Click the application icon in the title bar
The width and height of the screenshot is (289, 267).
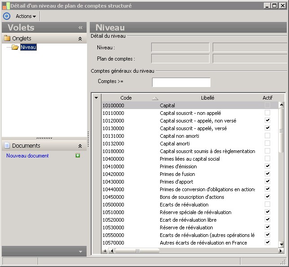[5, 5]
